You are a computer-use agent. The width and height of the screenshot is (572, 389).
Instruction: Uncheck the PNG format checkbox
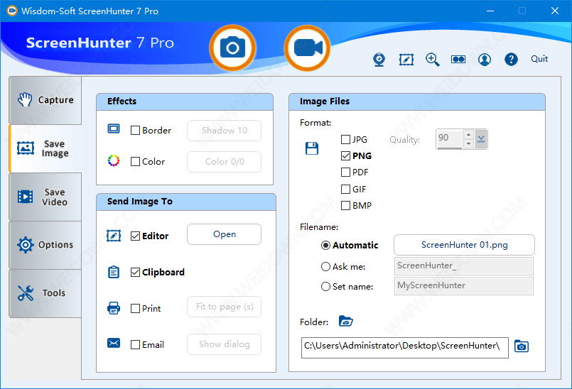(345, 155)
